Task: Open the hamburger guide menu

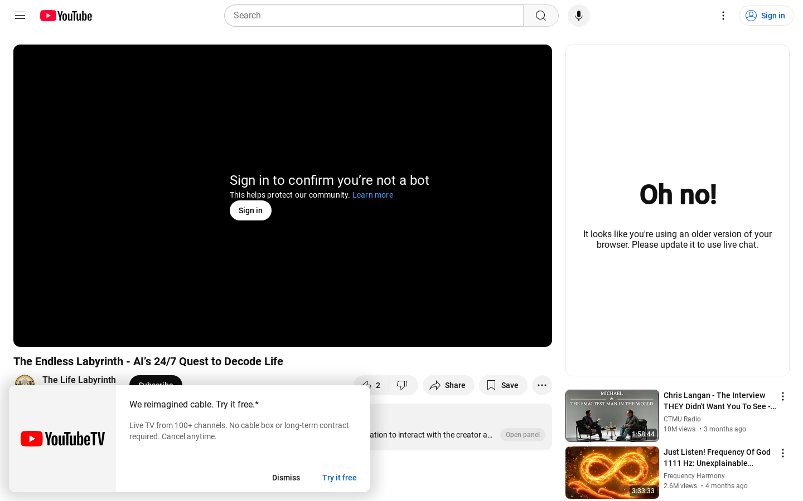Action: click(x=20, y=16)
